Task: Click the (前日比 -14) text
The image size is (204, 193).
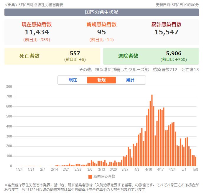Action: click(x=101, y=40)
